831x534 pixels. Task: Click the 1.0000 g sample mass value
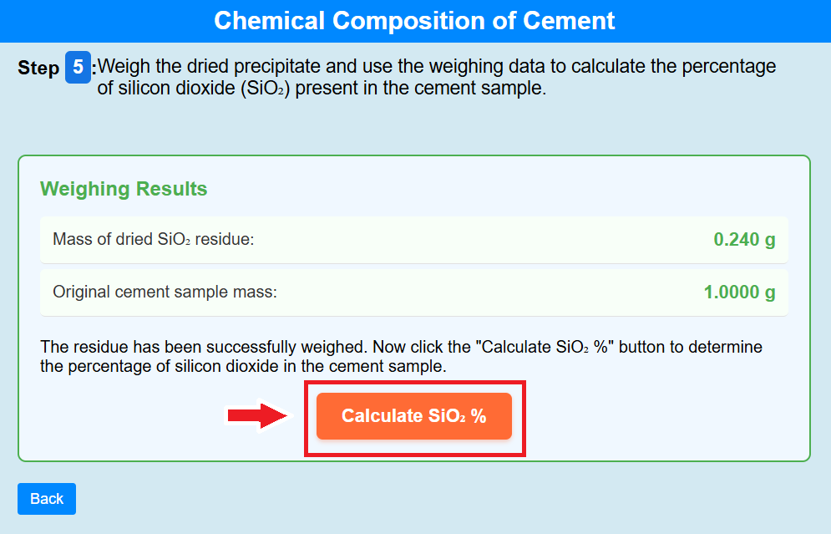[x=739, y=292]
